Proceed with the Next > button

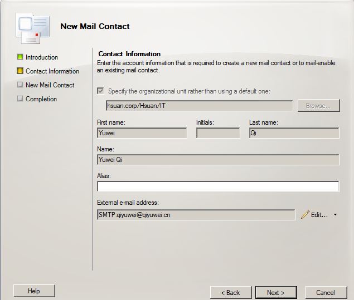coord(276,293)
